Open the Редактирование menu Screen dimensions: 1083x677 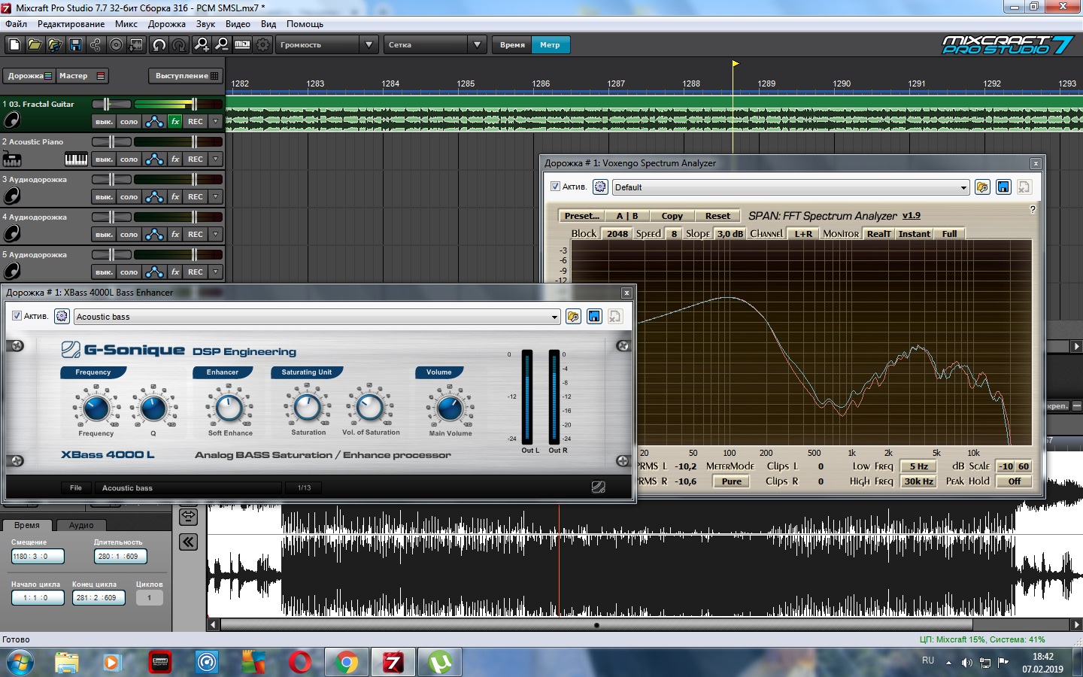click(x=71, y=24)
